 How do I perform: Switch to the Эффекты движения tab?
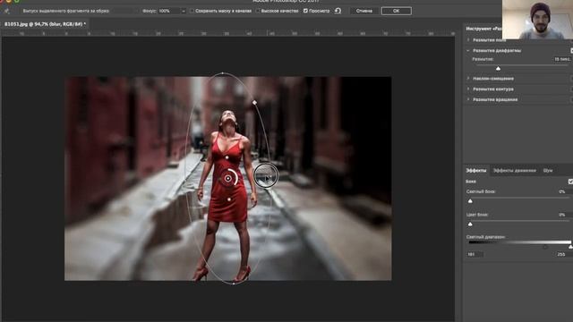[515, 171]
